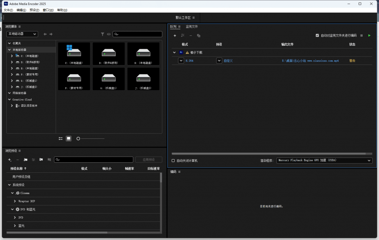The width and height of the screenshot is (379, 240).
Task: Click the Cinema reel icon in preset list
Action: click(18, 193)
